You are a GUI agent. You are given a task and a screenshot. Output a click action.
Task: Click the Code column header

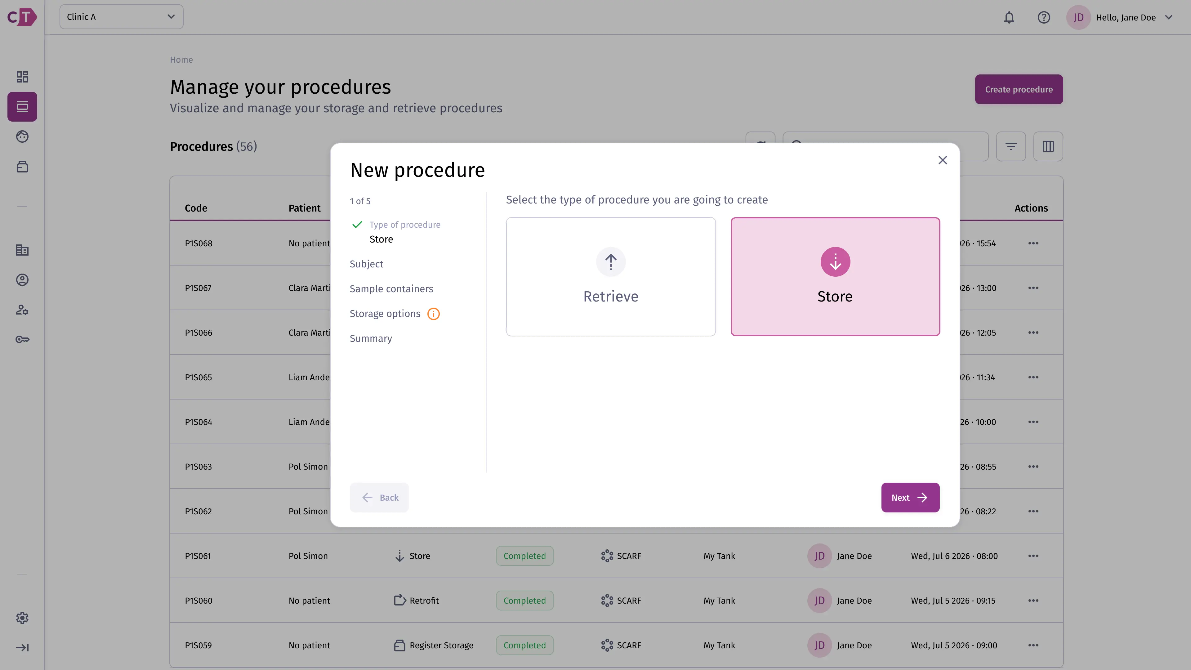196,208
